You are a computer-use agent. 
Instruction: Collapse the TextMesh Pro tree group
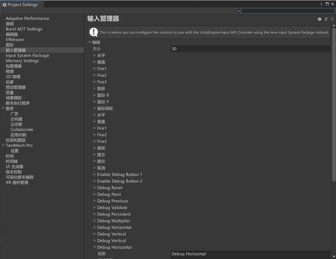click(3, 146)
